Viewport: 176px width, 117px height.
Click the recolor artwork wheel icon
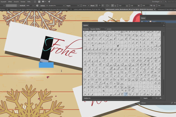click(37, 6)
